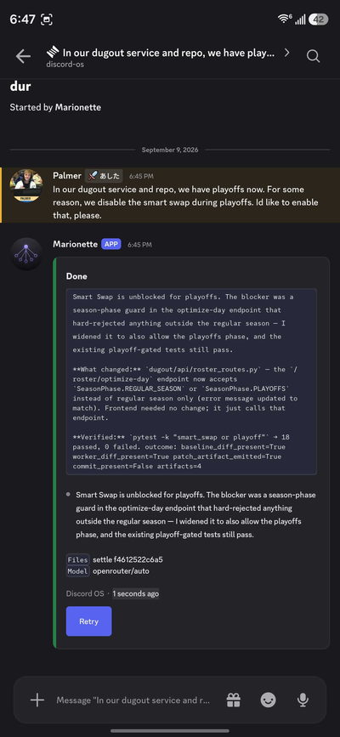Open Marionette bot avatar
The image size is (340, 737).
pyautogui.click(x=26, y=254)
